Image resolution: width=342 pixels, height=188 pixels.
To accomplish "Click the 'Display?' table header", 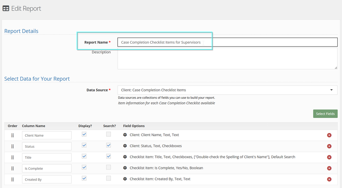I will (x=85, y=126).
